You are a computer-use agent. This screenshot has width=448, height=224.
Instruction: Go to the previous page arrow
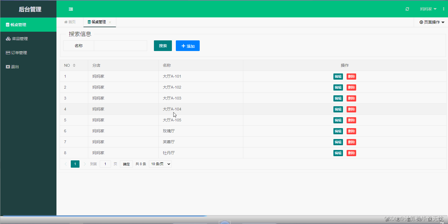coord(66,164)
